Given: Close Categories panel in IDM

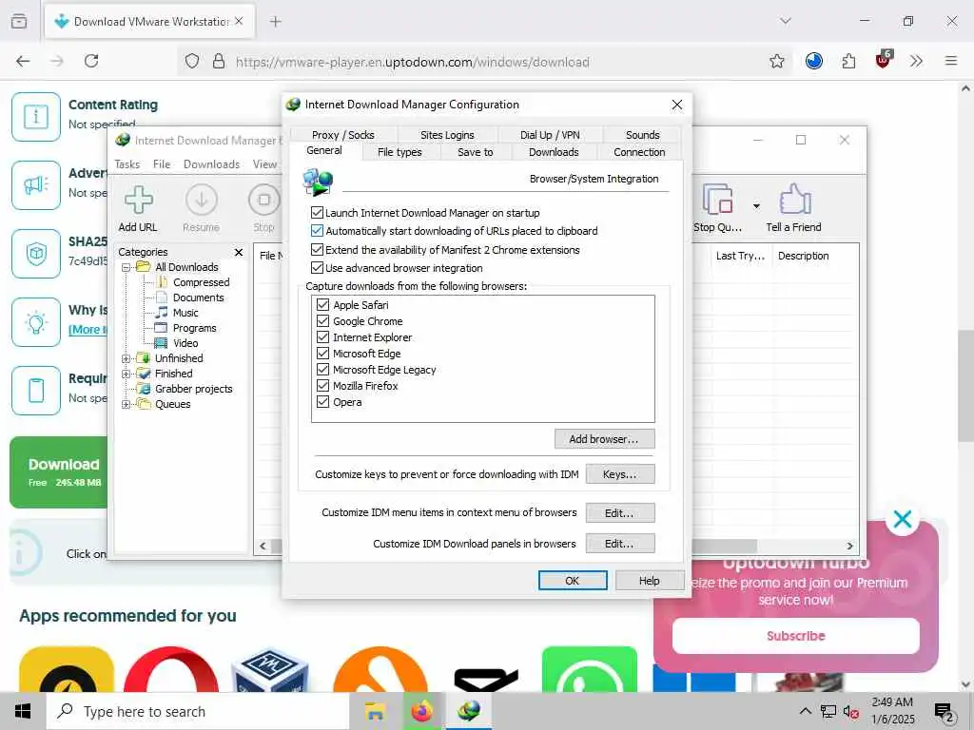Looking at the screenshot, I should point(239,252).
